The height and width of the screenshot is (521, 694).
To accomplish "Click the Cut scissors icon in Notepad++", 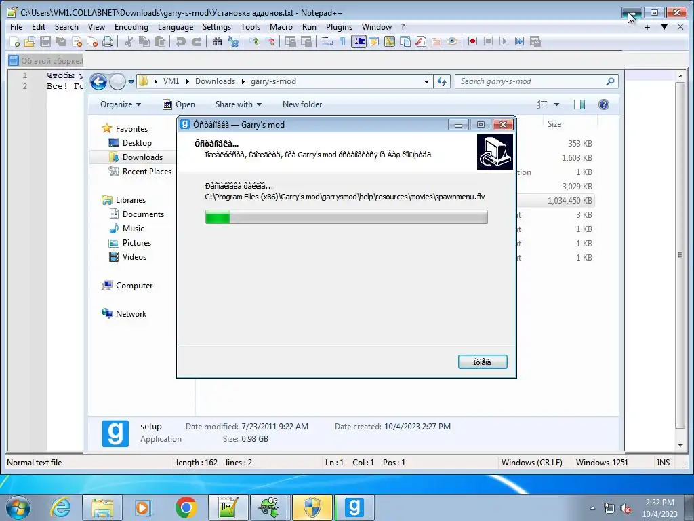I will 129,41.
